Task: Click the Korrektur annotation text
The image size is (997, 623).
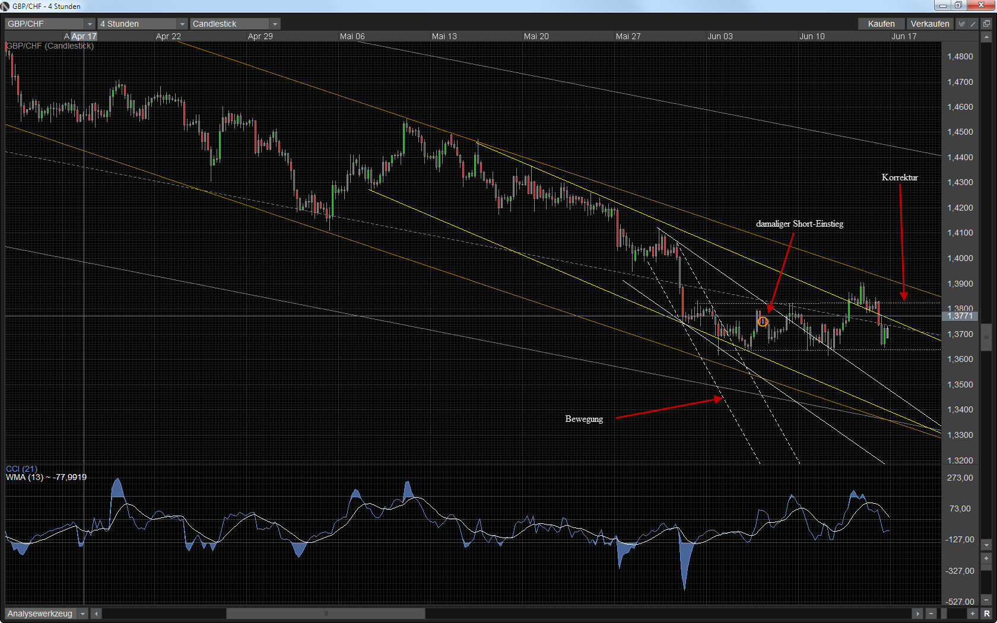Action: click(900, 177)
